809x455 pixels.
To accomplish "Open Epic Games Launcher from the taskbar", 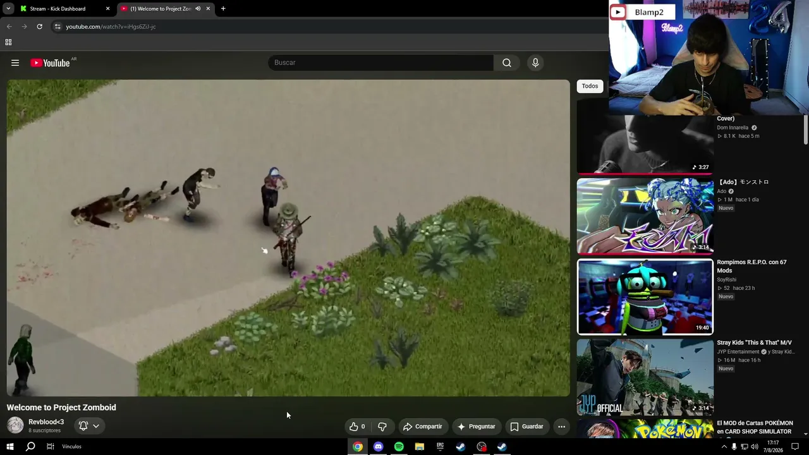I will (x=440, y=447).
